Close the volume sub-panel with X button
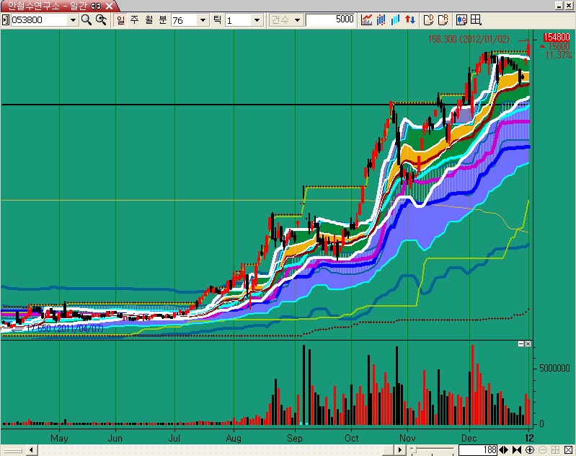The width and height of the screenshot is (576, 456). click(528, 344)
